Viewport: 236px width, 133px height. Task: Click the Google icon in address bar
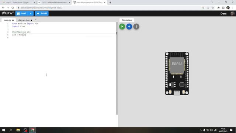[203, 8]
